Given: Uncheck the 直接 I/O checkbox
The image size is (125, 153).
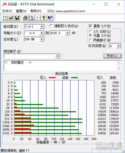Looking at the screenshot, I should tap(90, 26).
